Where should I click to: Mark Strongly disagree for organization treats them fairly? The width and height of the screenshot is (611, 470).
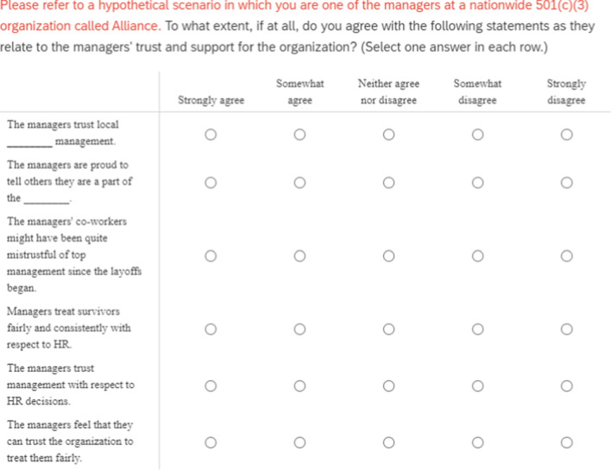click(x=566, y=442)
